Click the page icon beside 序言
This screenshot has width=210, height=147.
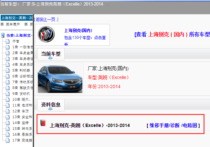tap(8, 41)
